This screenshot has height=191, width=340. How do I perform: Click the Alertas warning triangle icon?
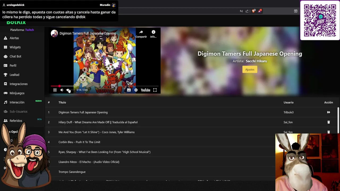(5, 38)
